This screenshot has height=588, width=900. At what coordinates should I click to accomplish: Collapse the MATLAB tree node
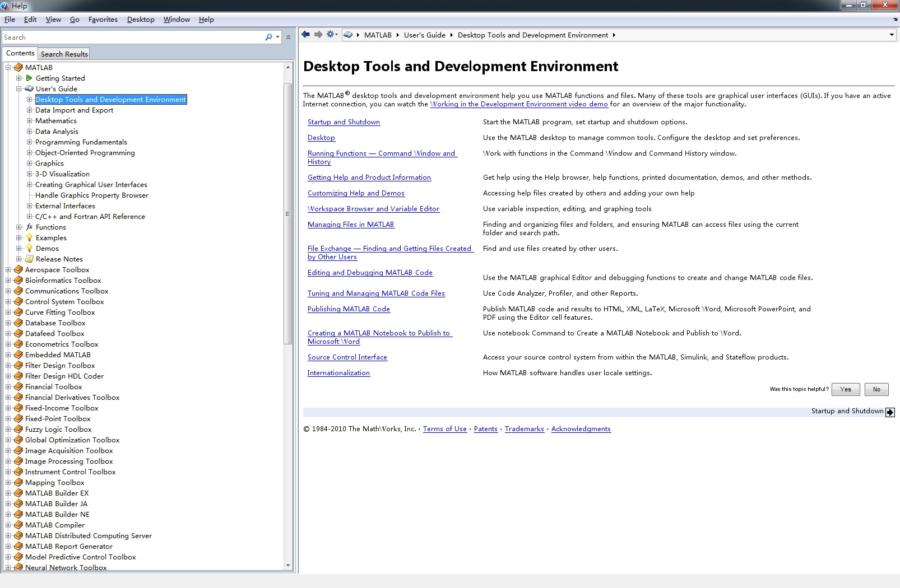8,67
